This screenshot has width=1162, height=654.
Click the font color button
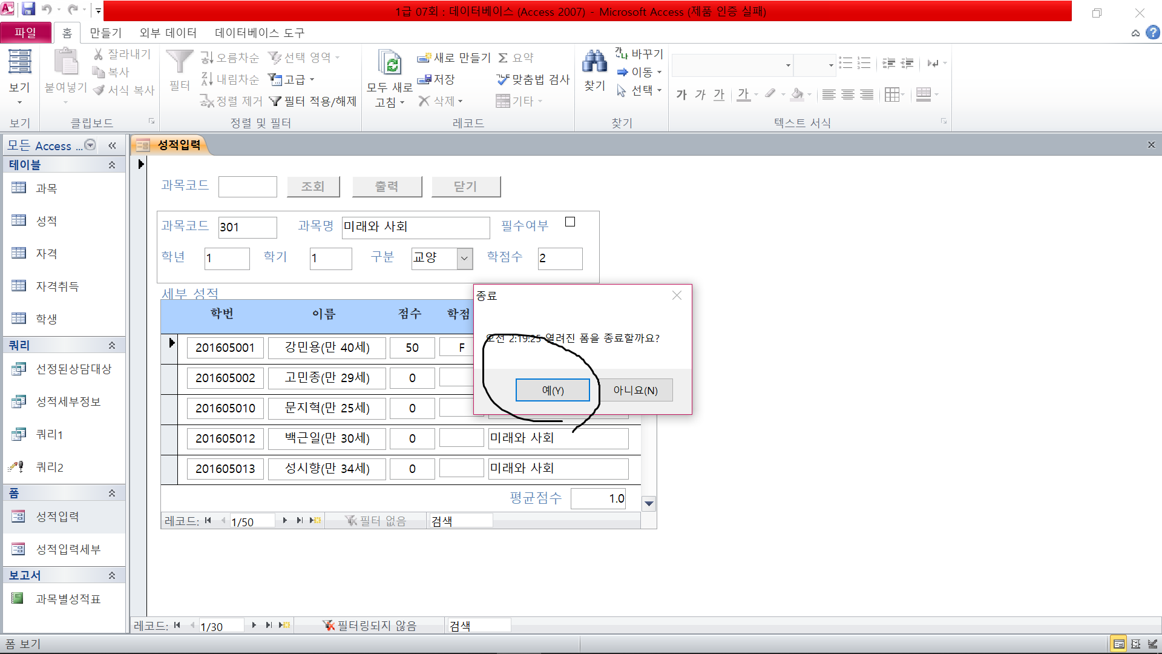tap(743, 94)
